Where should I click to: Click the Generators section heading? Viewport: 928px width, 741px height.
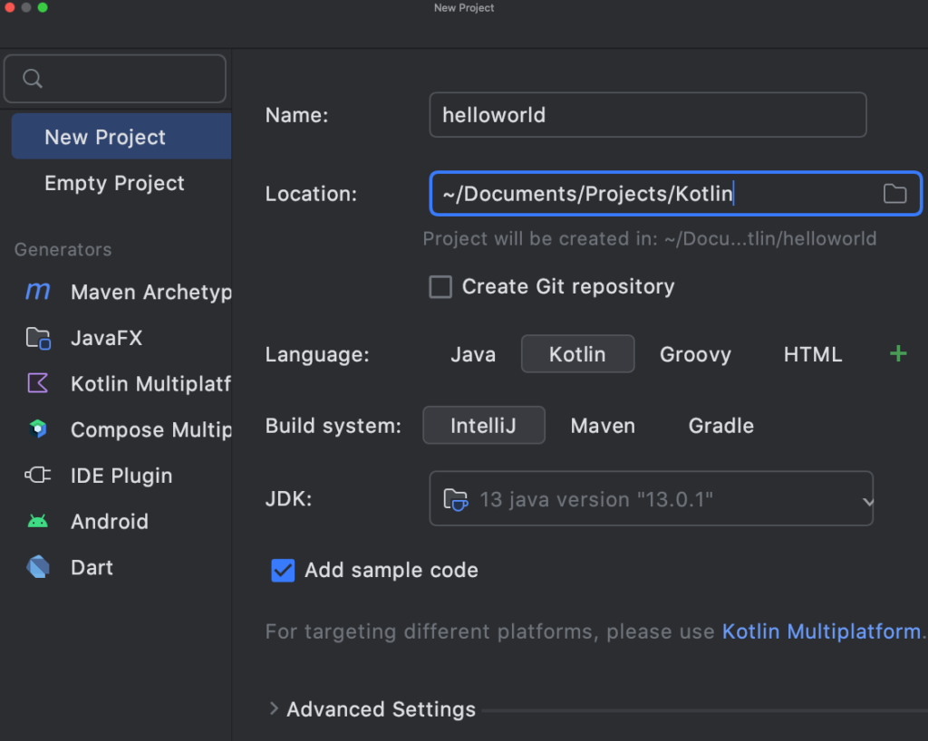(x=63, y=249)
